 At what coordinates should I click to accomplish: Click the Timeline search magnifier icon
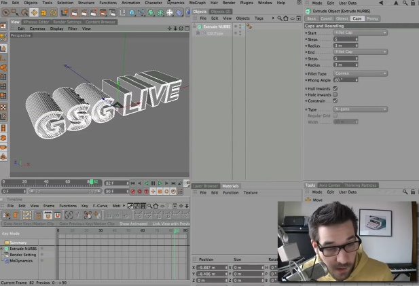(149, 206)
